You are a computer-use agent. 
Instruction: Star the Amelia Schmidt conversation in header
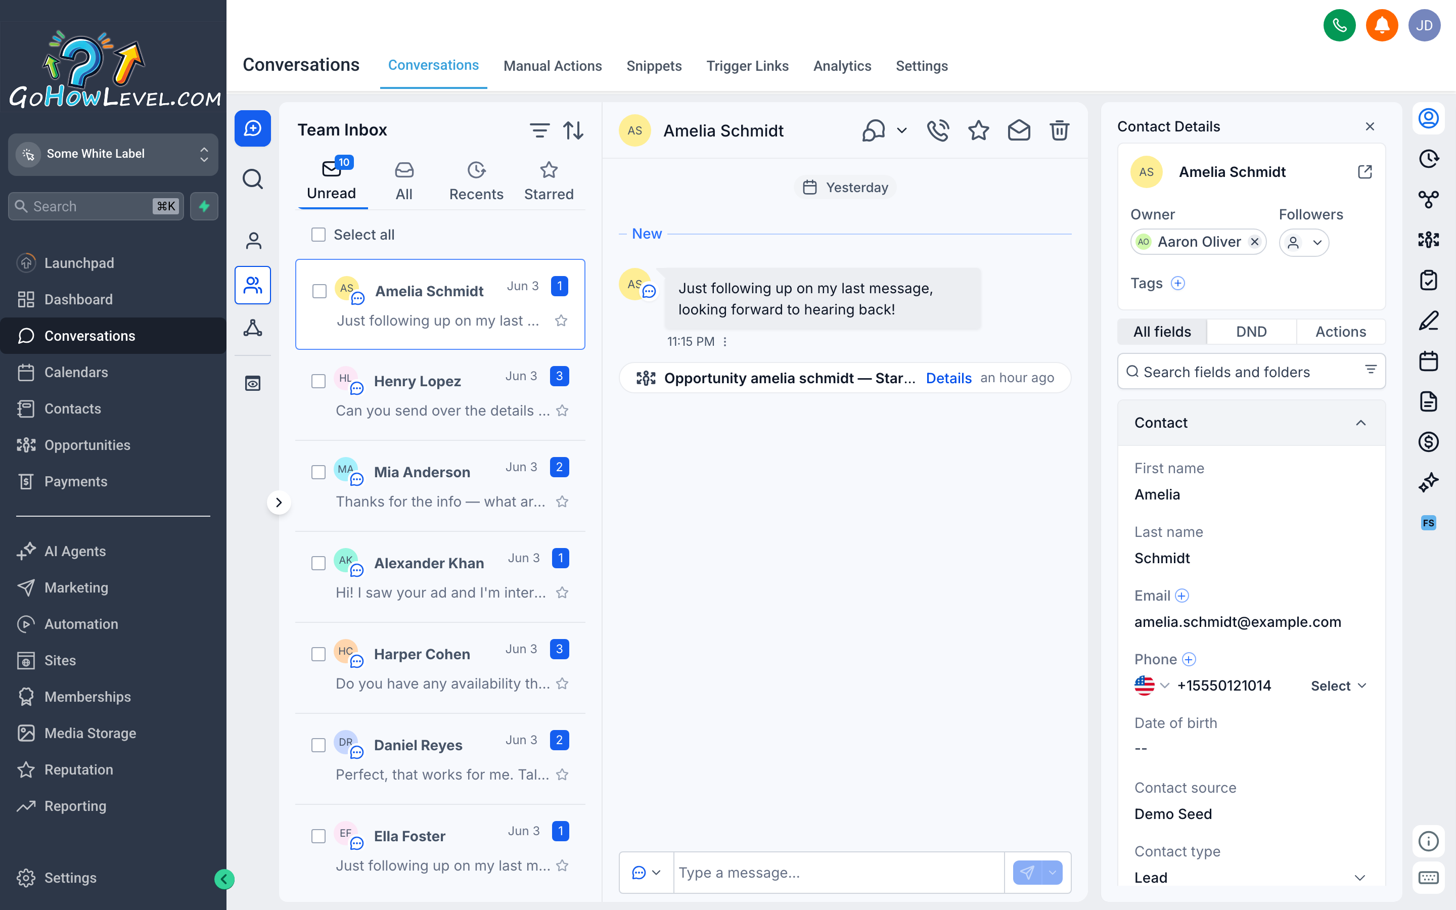tap(978, 130)
